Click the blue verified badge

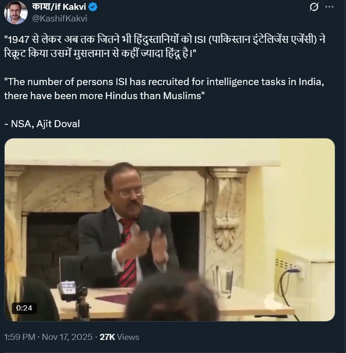click(x=93, y=7)
